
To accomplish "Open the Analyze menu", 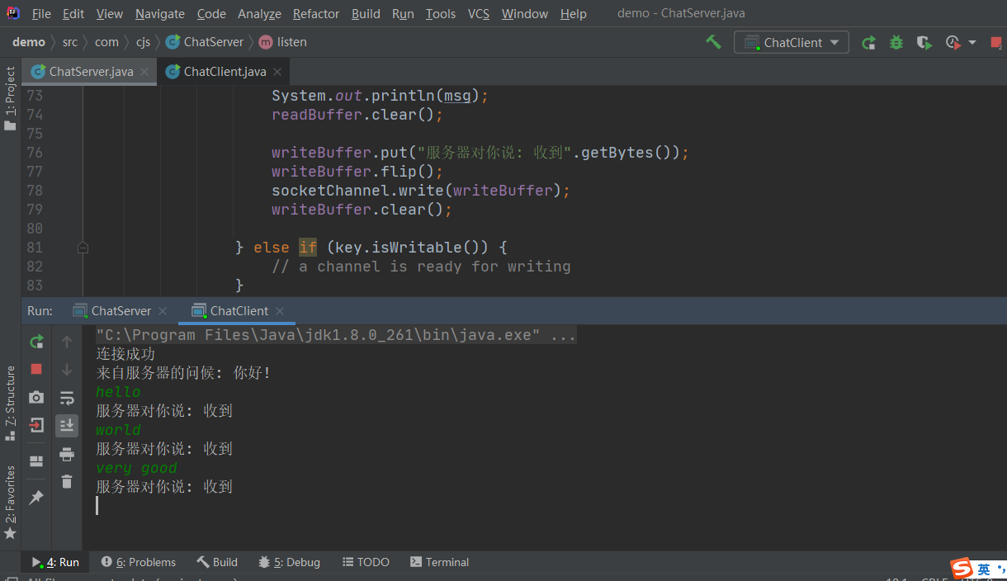I will (x=259, y=14).
